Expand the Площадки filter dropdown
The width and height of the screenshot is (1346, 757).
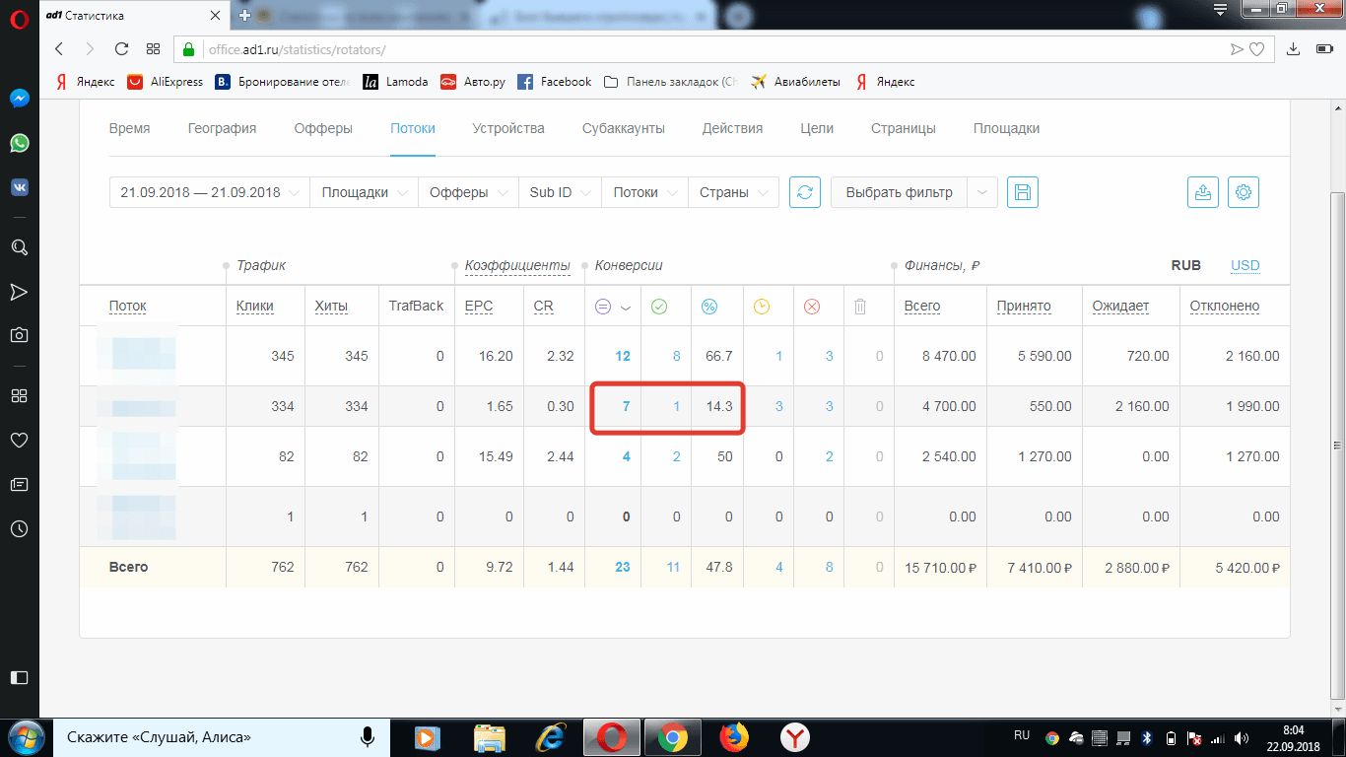[364, 192]
